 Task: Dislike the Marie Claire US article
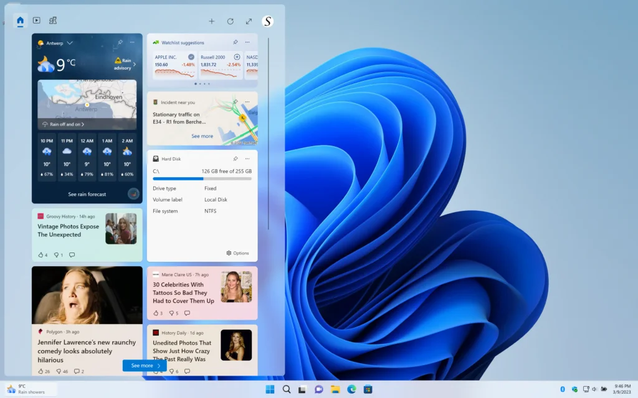tap(174, 313)
